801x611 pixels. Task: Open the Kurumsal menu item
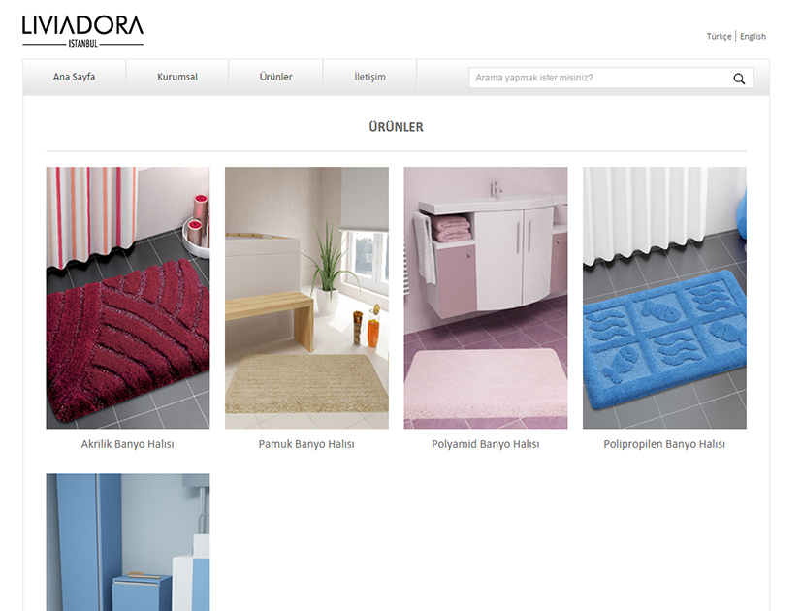177,78
